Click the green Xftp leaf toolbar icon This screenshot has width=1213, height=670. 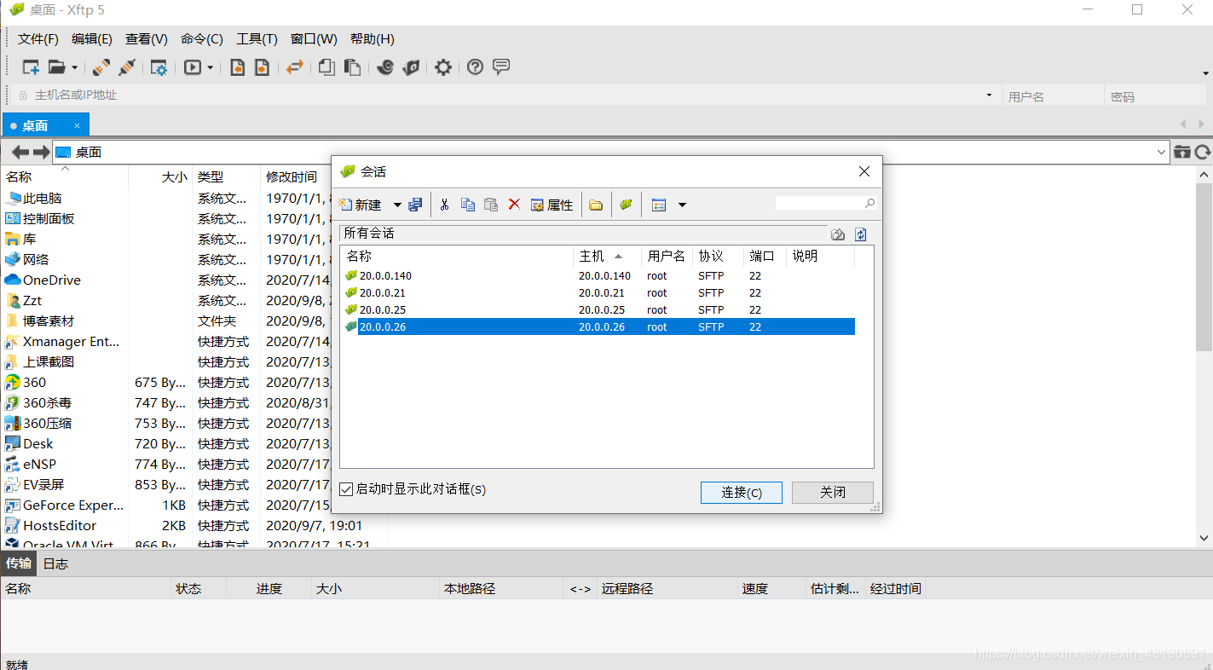tap(412, 67)
